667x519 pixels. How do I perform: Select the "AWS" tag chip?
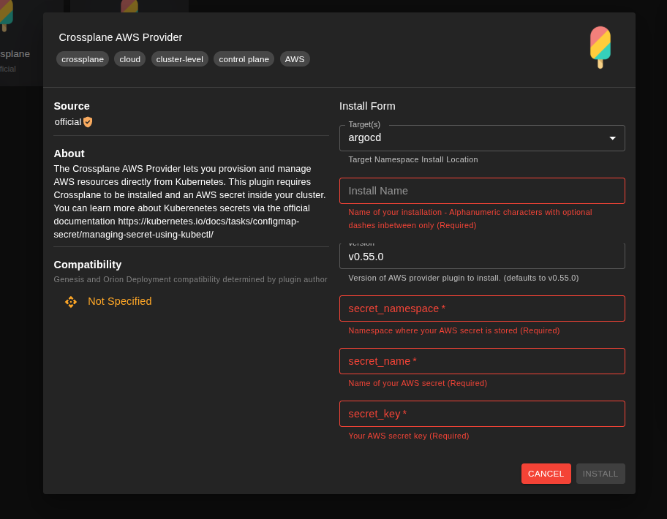pyautogui.click(x=294, y=59)
